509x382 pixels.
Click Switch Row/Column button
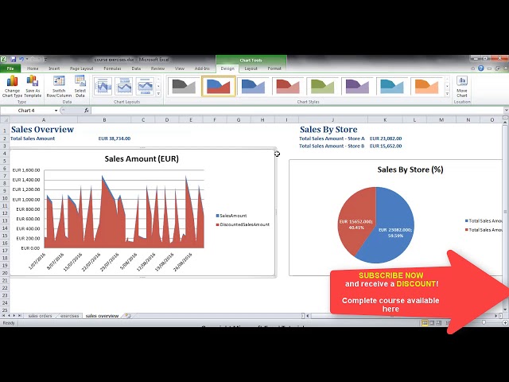coord(59,87)
